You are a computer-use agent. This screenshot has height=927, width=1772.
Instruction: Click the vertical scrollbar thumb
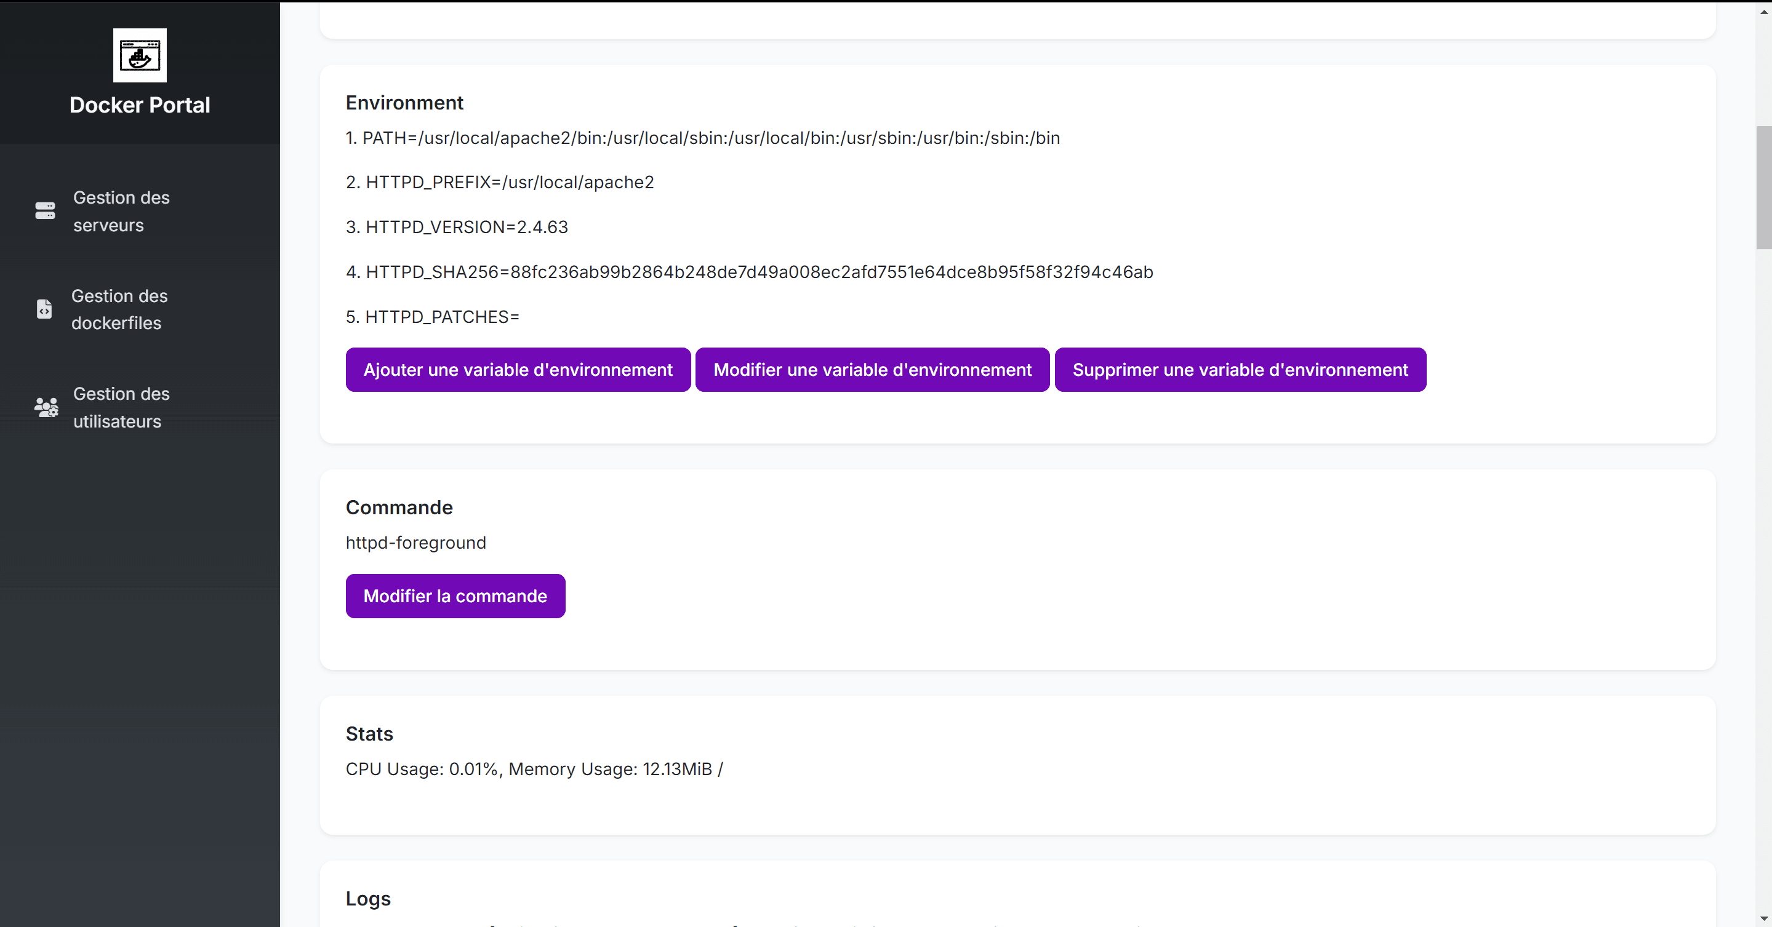(1764, 187)
